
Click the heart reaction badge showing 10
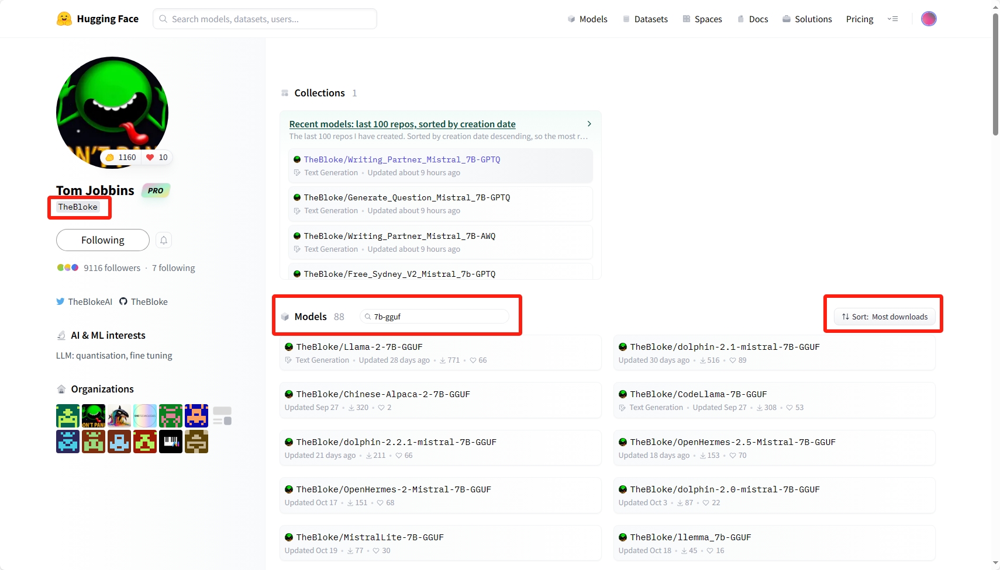click(157, 157)
